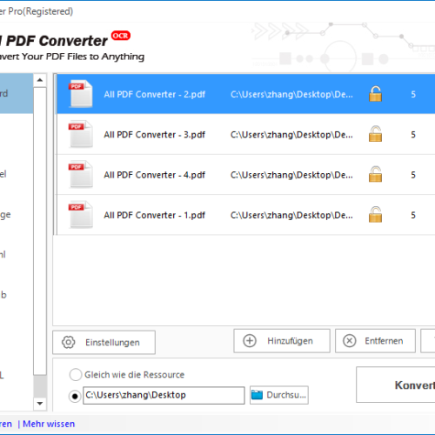Image resolution: width=435 pixels, height=435 pixels.
Task: Click the padlock icon in the 4.pdf row
Action: pyautogui.click(x=375, y=174)
